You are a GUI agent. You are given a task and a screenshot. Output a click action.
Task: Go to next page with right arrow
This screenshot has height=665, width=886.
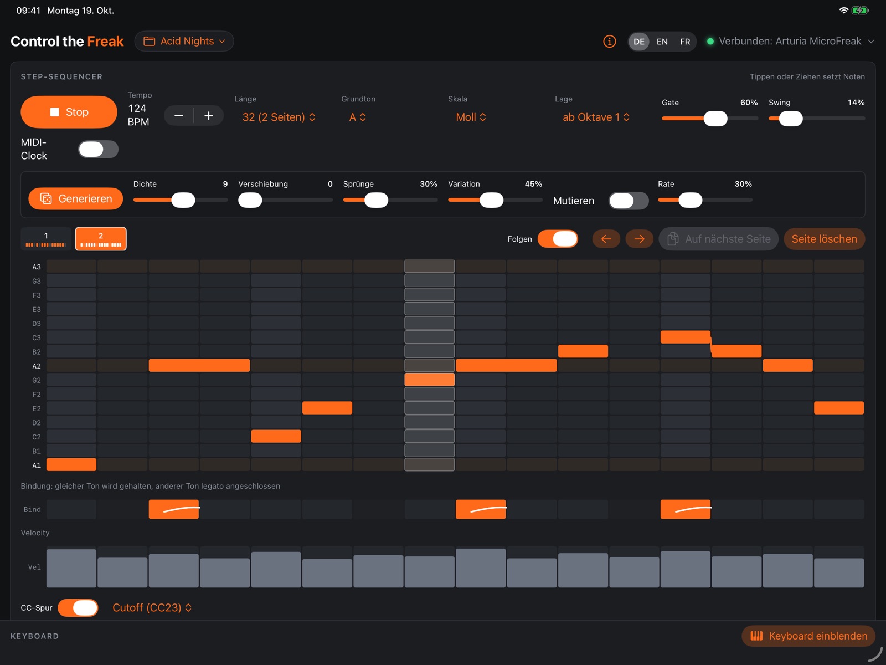pyautogui.click(x=640, y=239)
